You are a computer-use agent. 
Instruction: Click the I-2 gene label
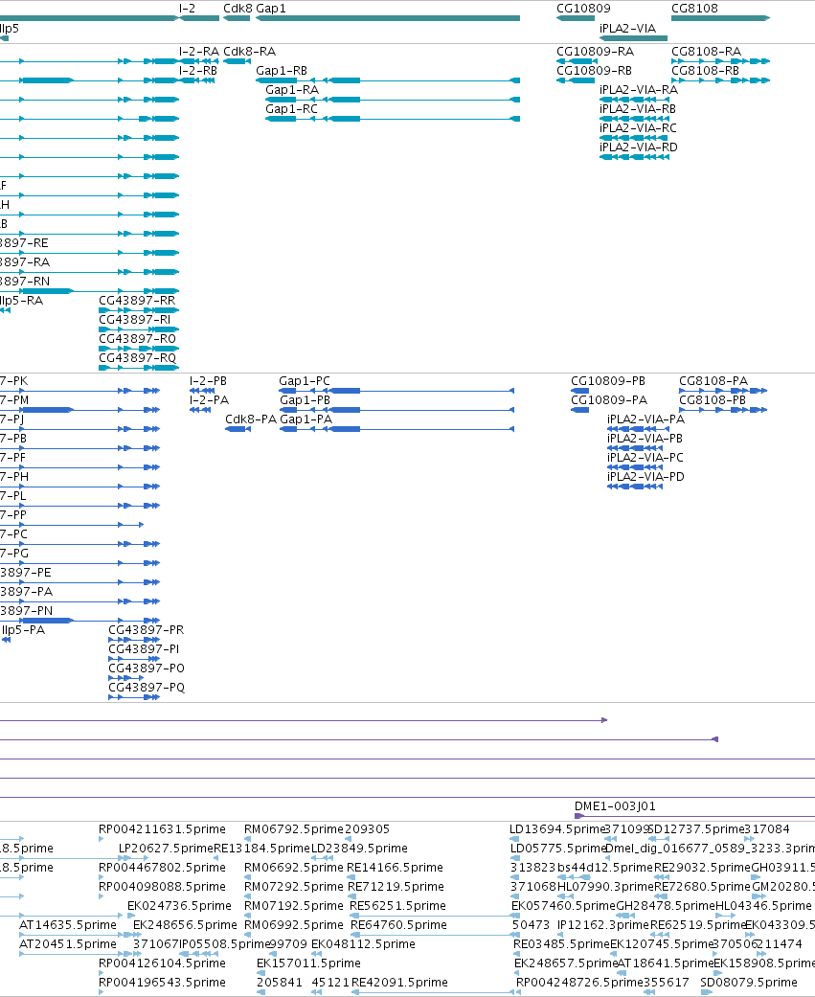187,9
